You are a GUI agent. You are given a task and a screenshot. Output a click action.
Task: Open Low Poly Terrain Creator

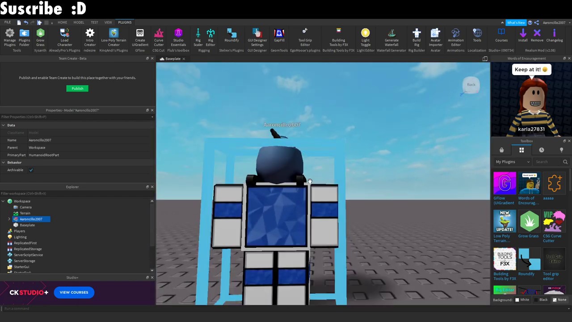(114, 37)
